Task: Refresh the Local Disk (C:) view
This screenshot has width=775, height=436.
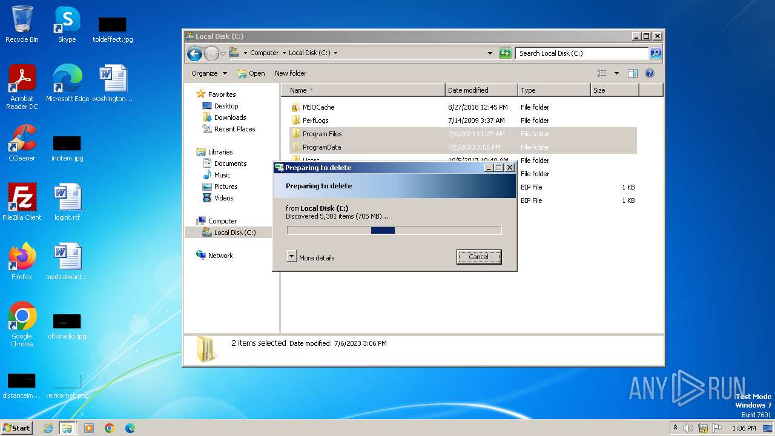Action: pos(505,53)
